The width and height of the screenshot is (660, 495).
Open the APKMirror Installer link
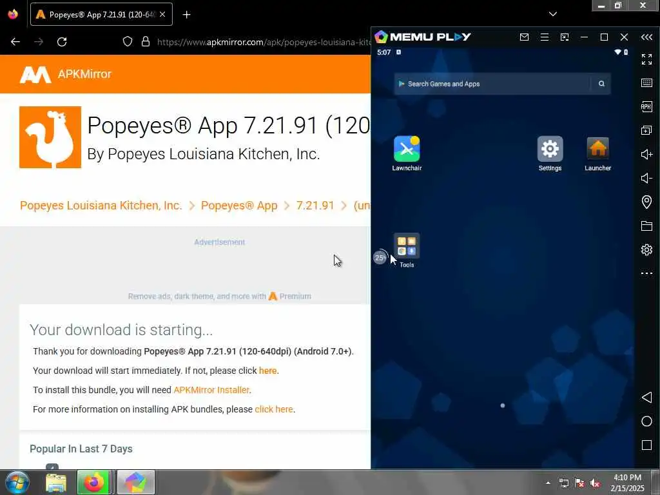[211, 390]
